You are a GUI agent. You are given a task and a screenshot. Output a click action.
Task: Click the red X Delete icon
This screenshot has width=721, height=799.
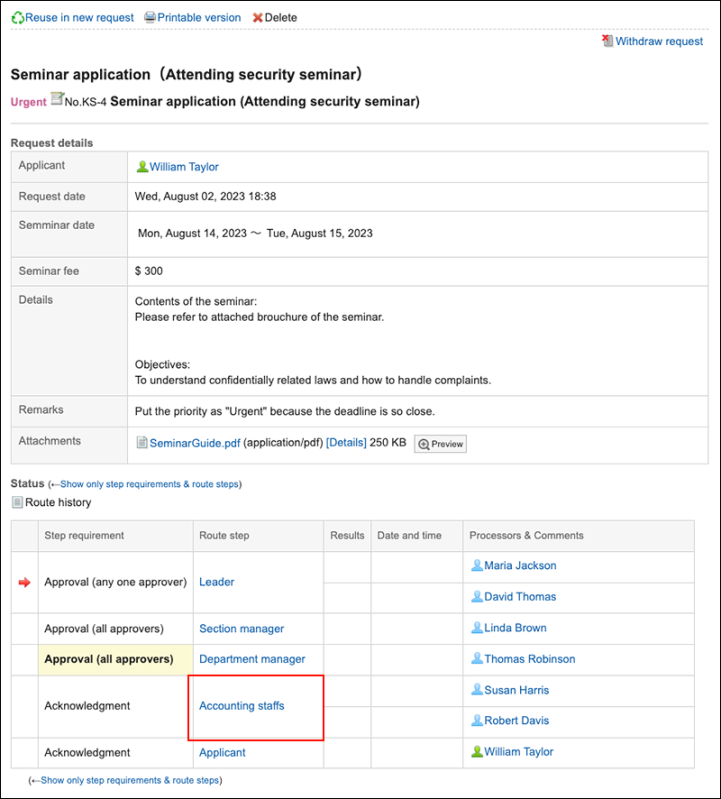tap(258, 17)
